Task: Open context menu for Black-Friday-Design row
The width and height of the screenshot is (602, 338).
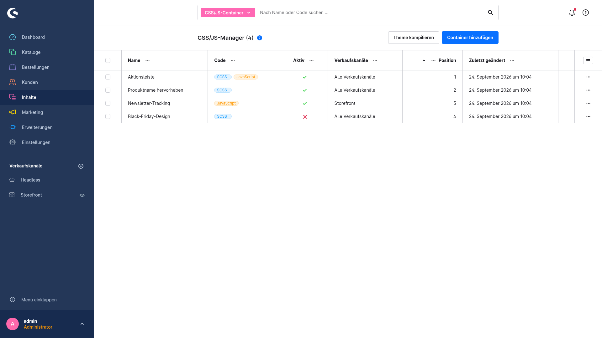Action: pos(588,116)
